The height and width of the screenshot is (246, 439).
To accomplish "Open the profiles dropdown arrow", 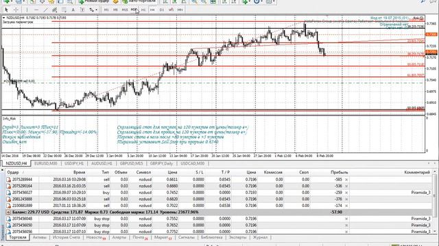I will (24, 1).
